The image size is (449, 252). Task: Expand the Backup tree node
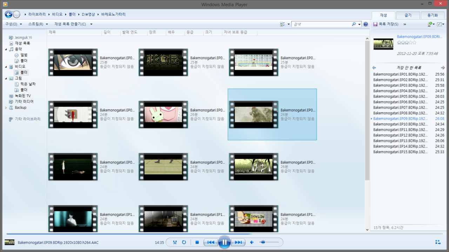click(6, 107)
